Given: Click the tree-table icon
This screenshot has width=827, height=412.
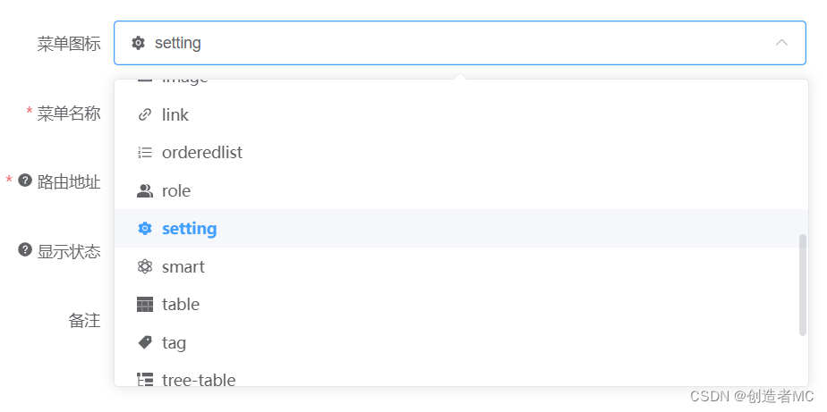Looking at the screenshot, I should (x=145, y=380).
